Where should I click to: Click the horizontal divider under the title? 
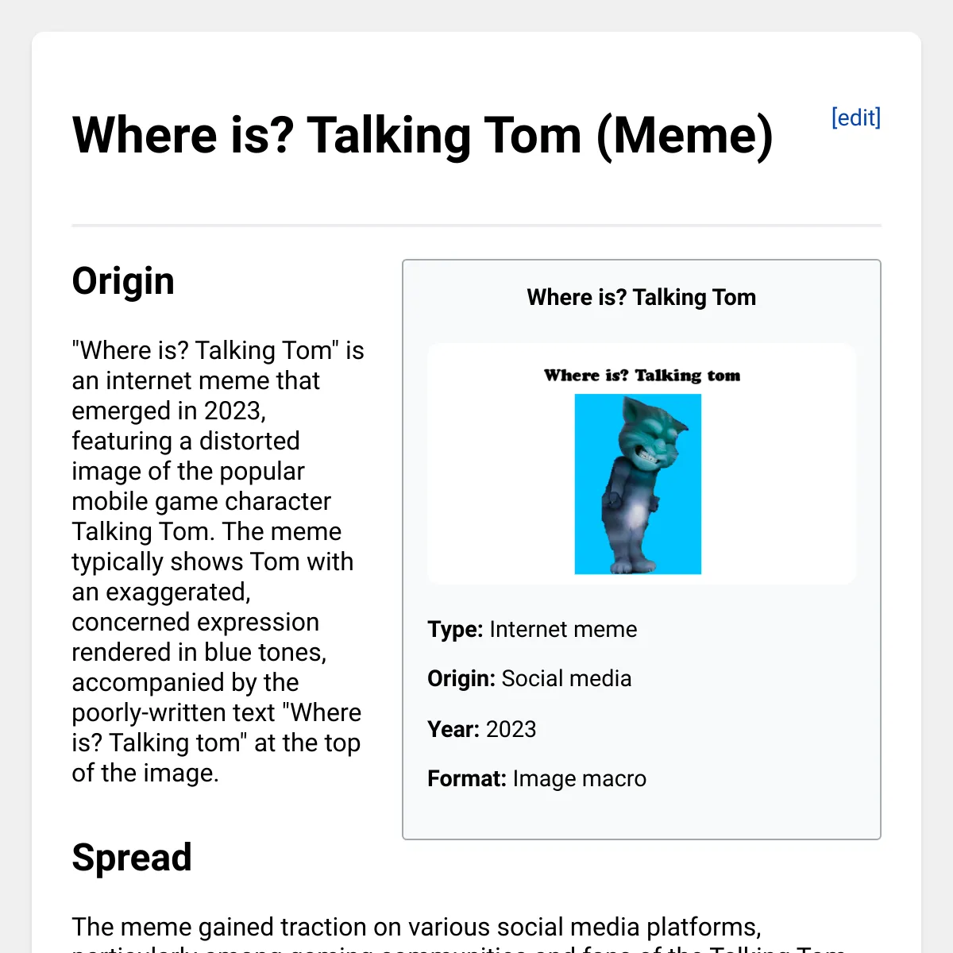[x=476, y=226]
